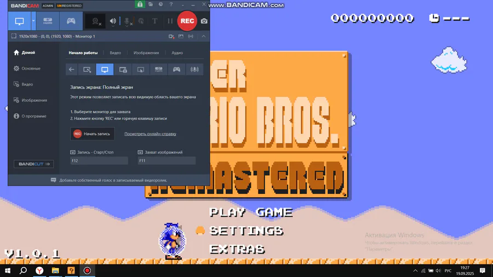The width and height of the screenshot is (493, 277).
Task: Open the BANDICUT button
Action: 33,164
